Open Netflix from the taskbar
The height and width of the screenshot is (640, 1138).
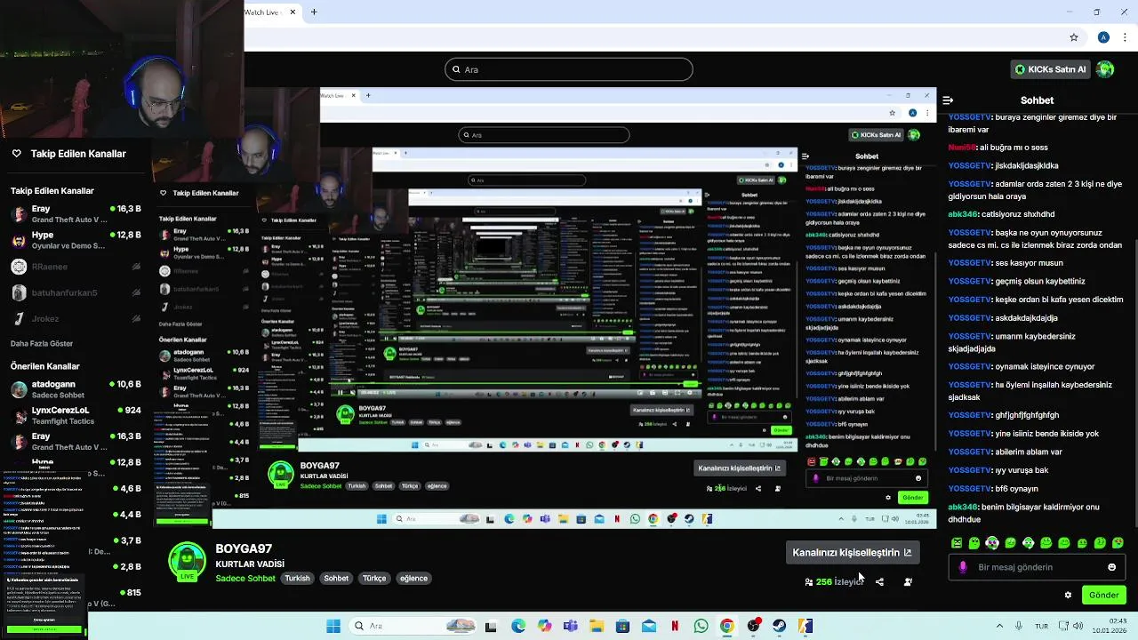675,626
